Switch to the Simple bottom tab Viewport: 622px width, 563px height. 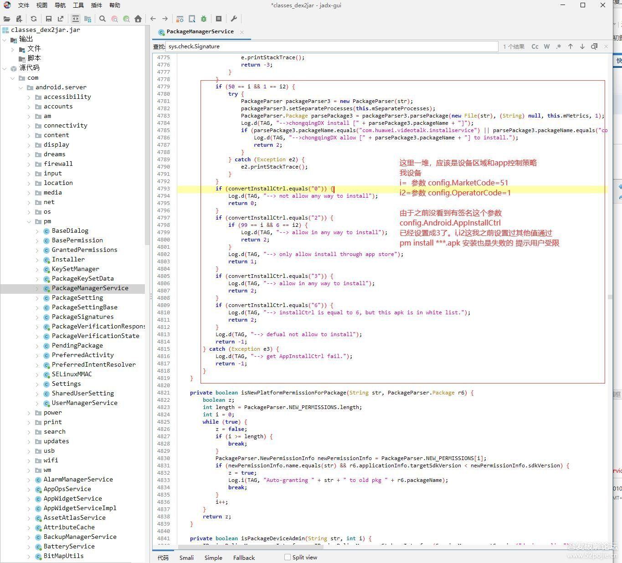[x=213, y=558]
